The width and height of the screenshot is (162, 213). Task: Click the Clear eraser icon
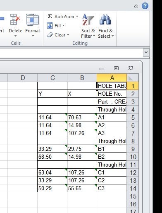click(50, 35)
